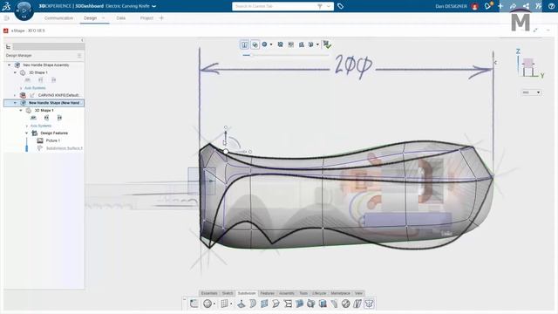This screenshot has width=558, height=314.
Task: Collapse the selected New Handle Shape node
Action: [x=15, y=103]
